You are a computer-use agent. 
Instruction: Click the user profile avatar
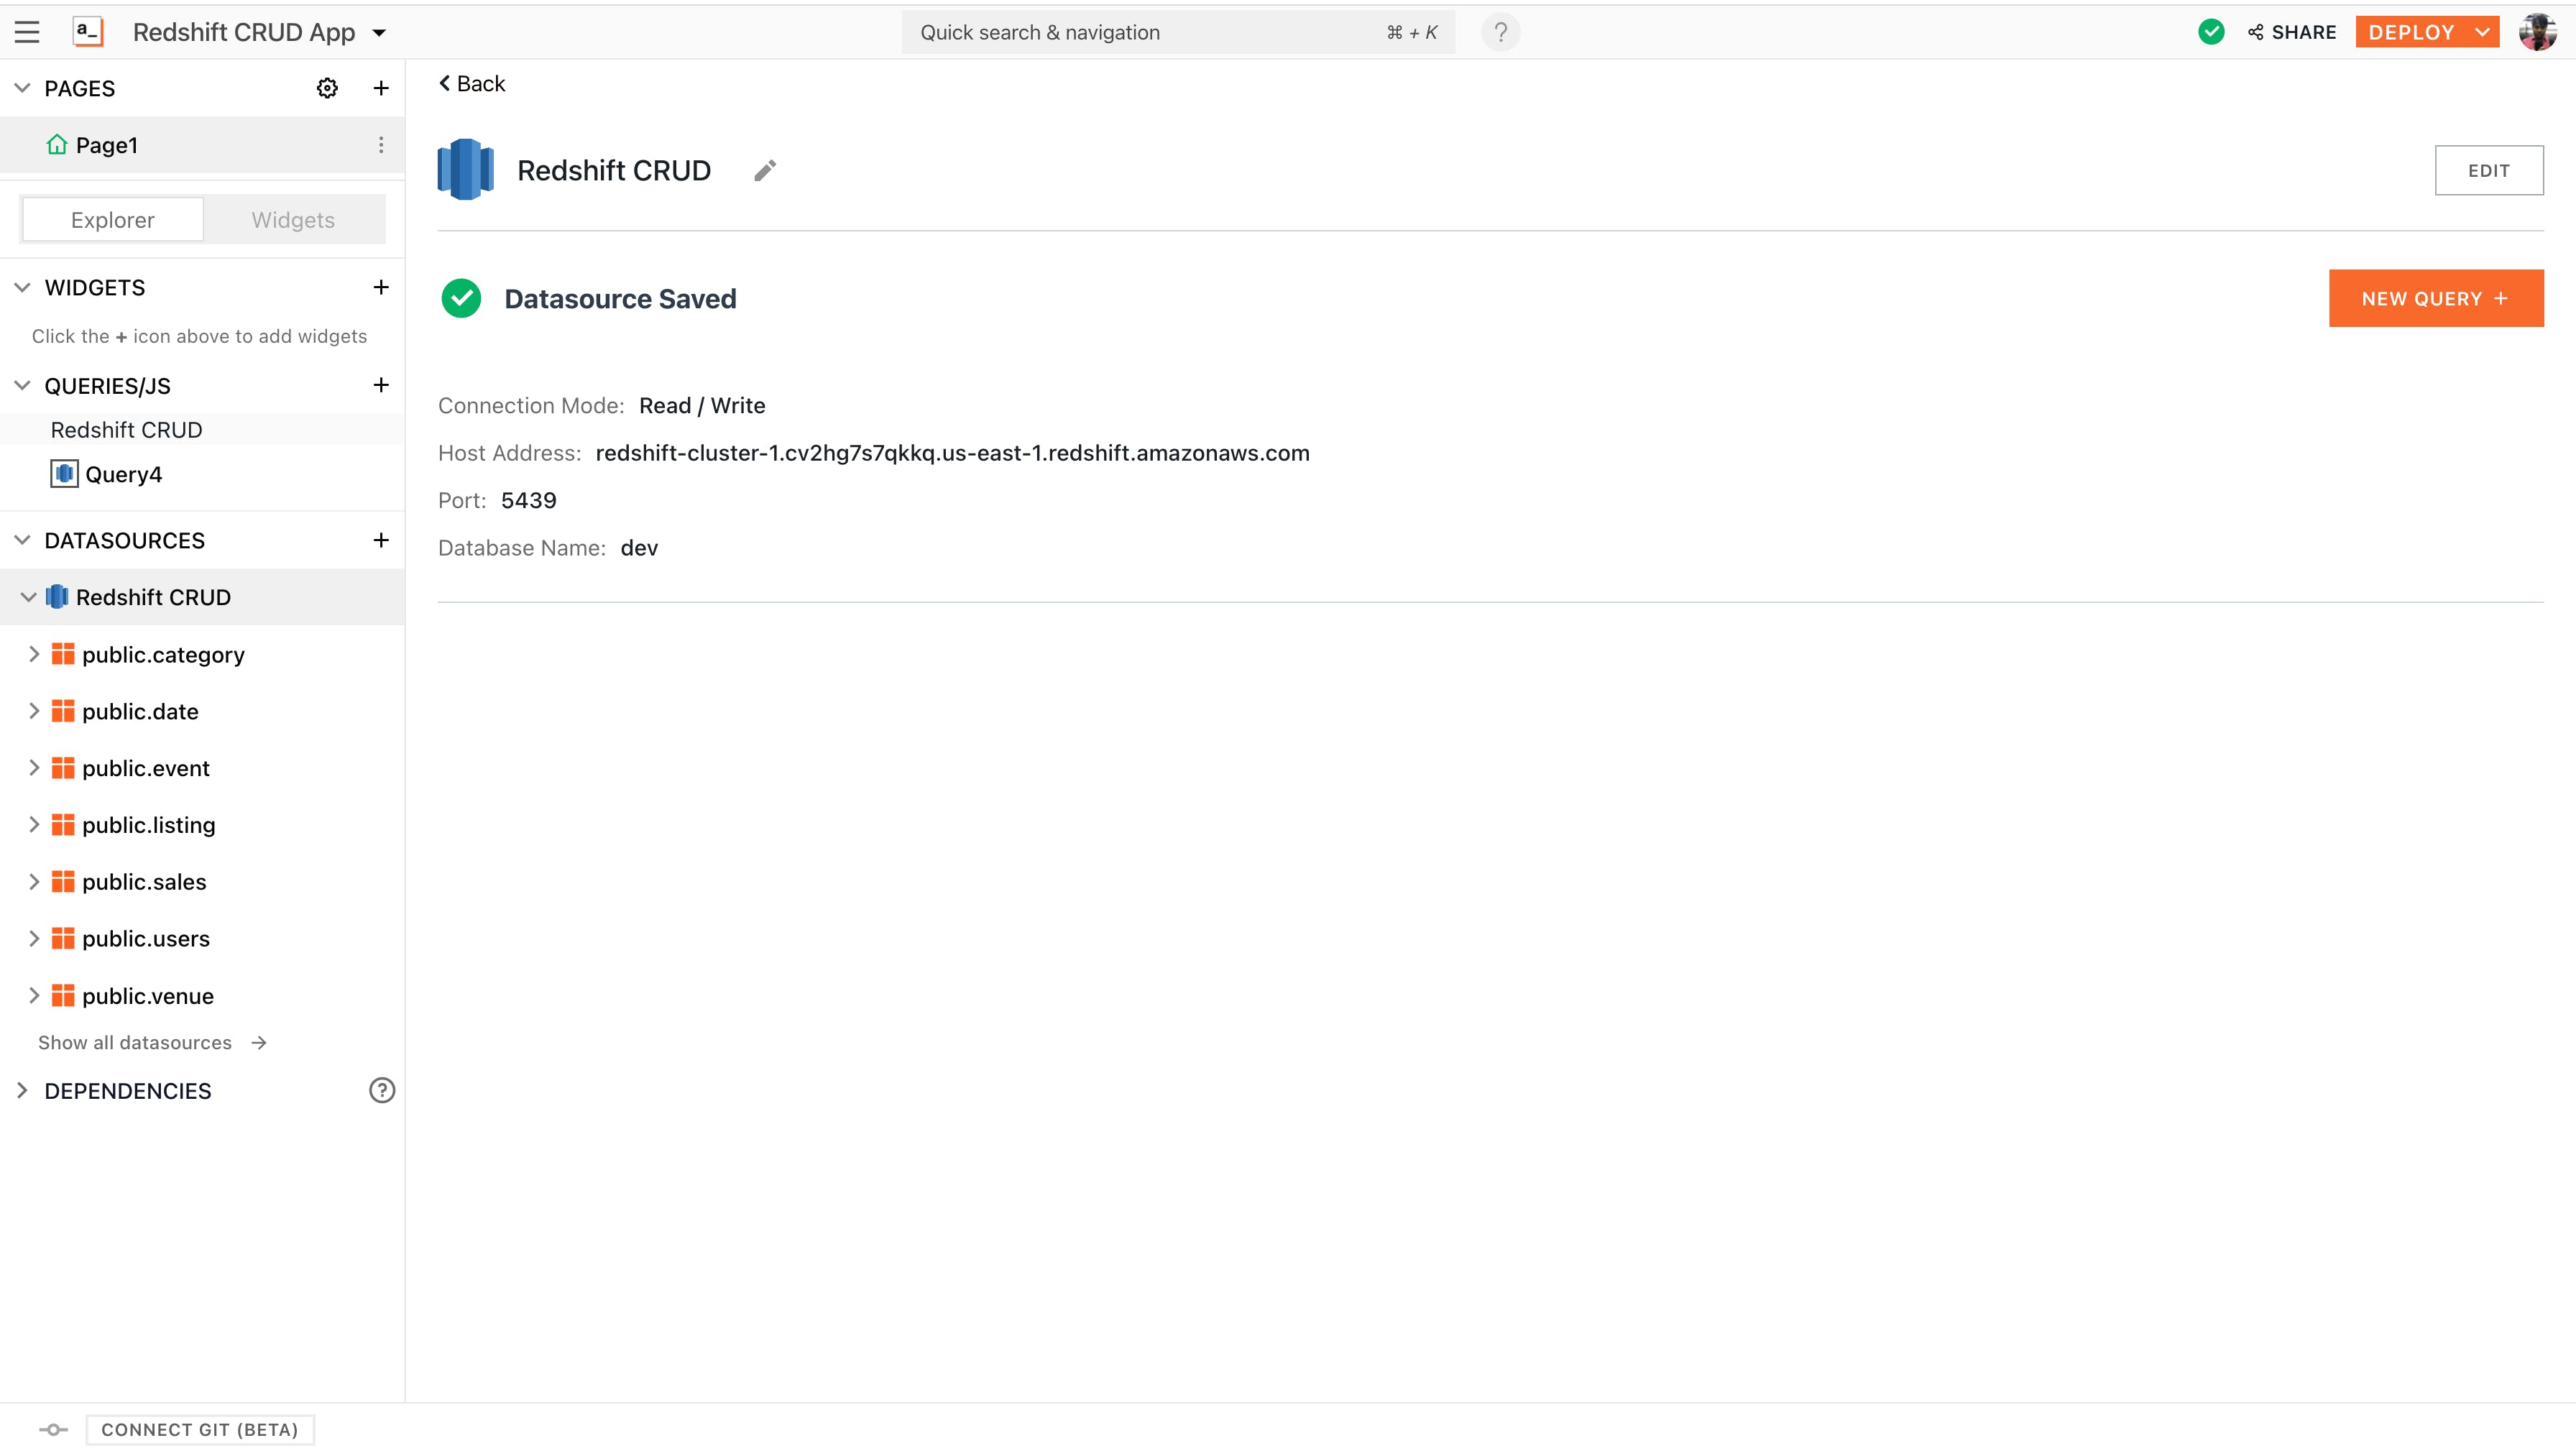[x=2537, y=32]
